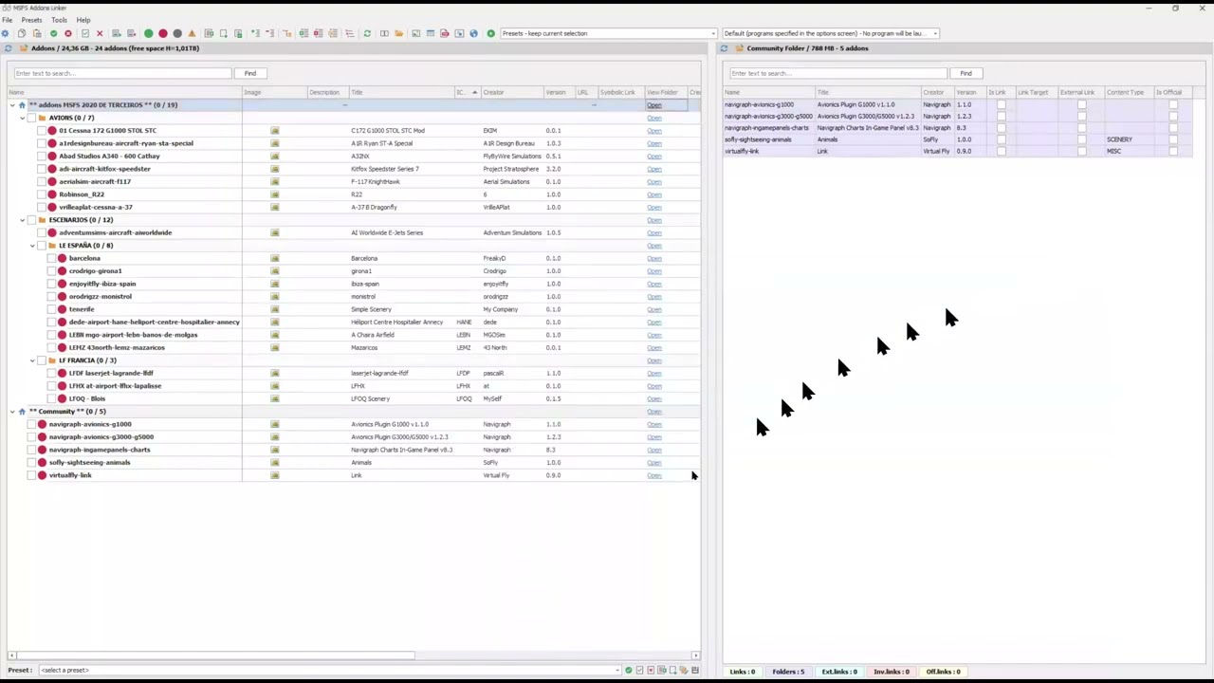
Task: Click the split-panel layout toolbar icon
Action: (384, 33)
